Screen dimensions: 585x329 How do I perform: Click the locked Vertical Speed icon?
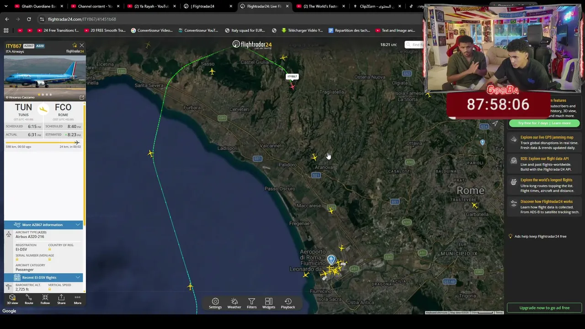pyautogui.click(x=49, y=289)
